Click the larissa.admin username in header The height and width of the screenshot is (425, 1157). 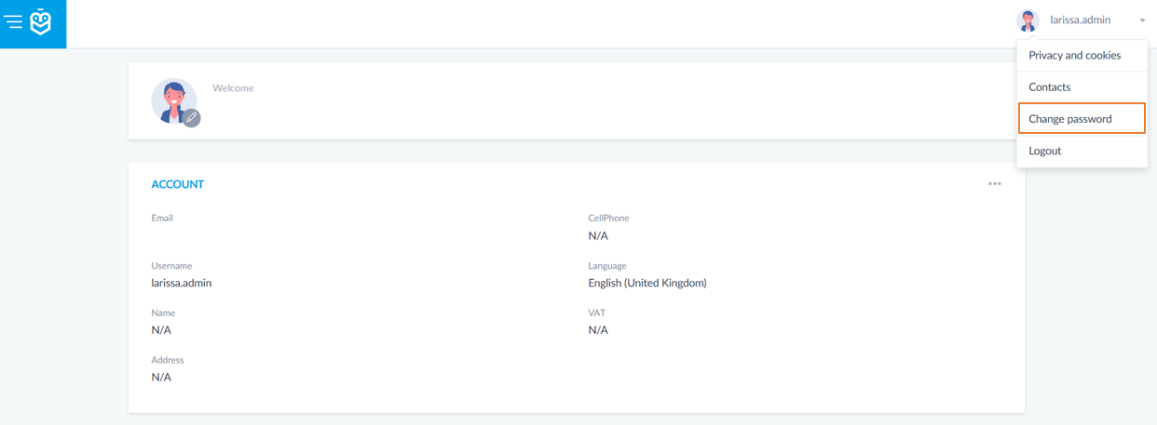1080,20
